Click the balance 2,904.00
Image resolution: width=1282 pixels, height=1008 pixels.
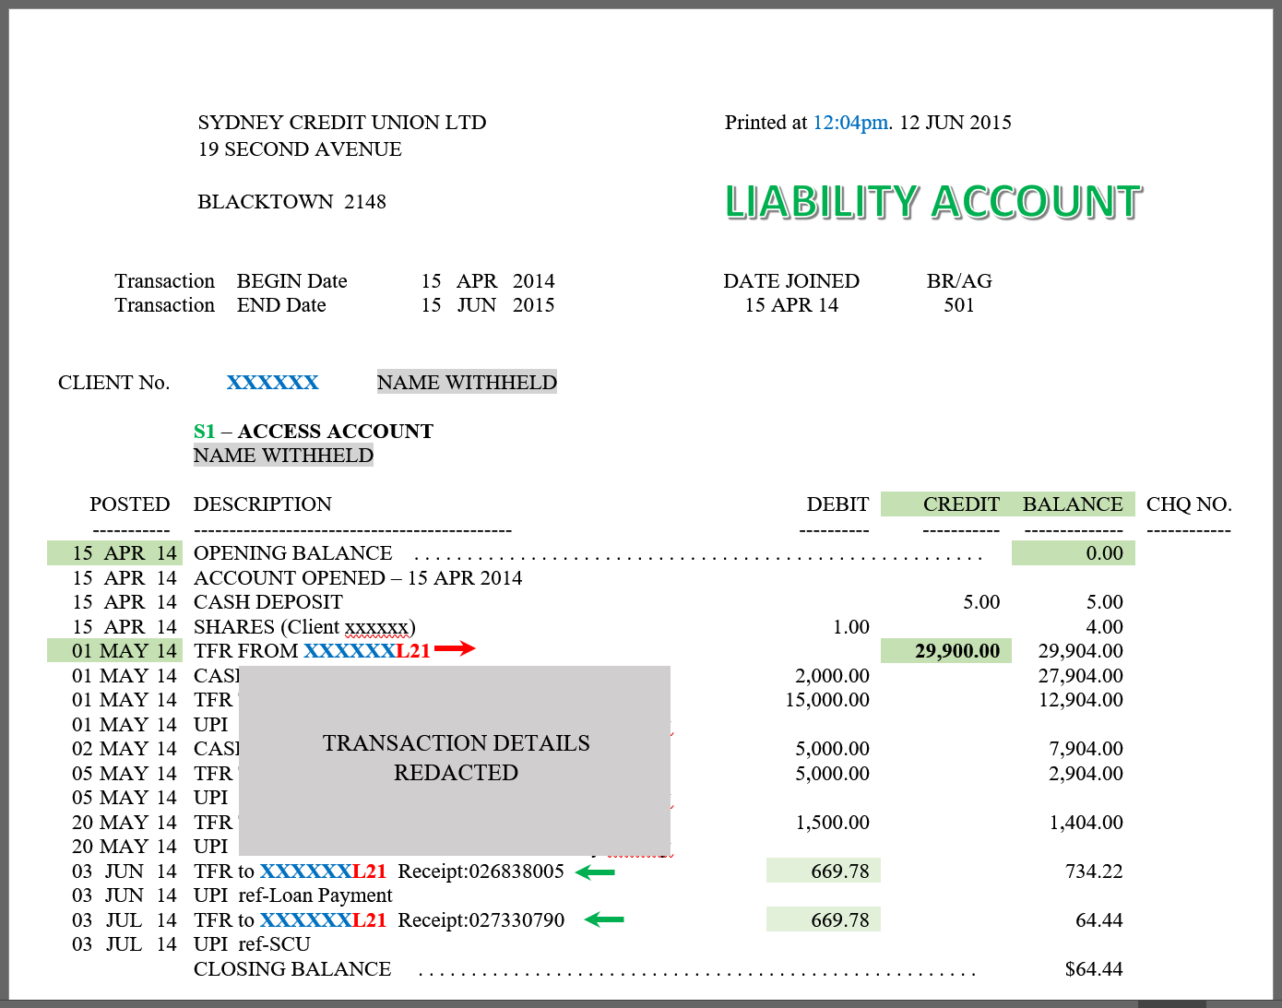pos(1086,774)
